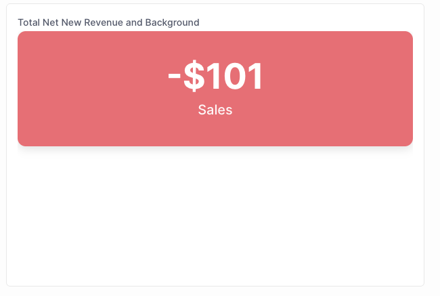Click the word "Revenue" in the title

104,22
